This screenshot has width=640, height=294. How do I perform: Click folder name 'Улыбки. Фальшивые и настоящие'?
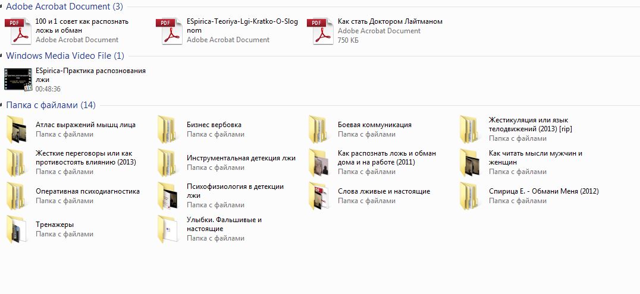(x=224, y=225)
